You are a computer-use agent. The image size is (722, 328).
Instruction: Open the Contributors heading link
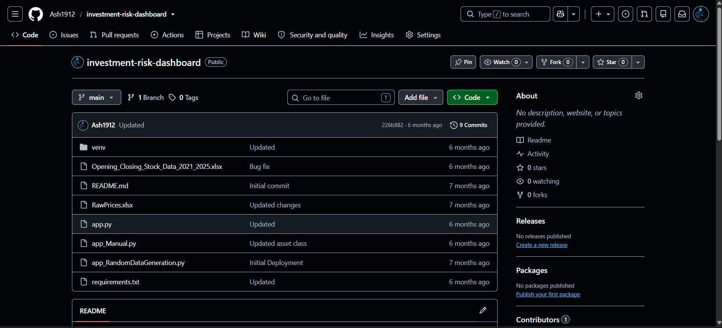click(x=543, y=320)
